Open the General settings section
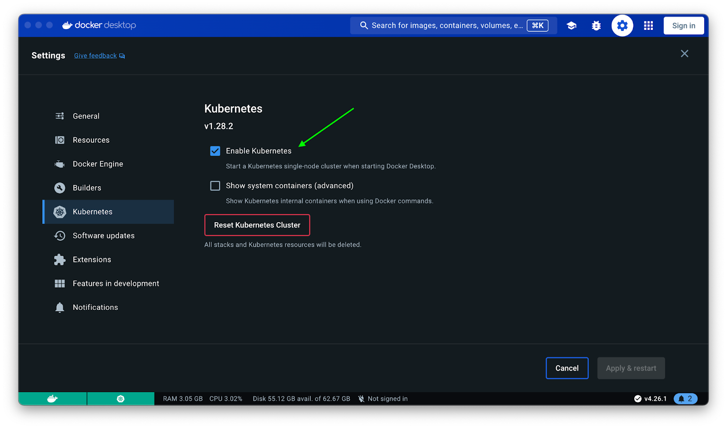The height and width of the screenshot is (428, 727). tap(86, 116)
